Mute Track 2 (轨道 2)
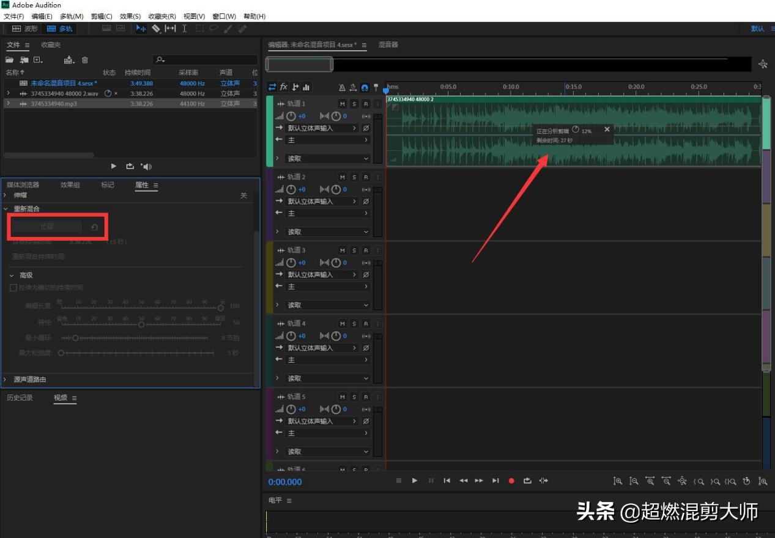Image resolution: width=775 pixels, height=538 pixels. tap(343, 177)
